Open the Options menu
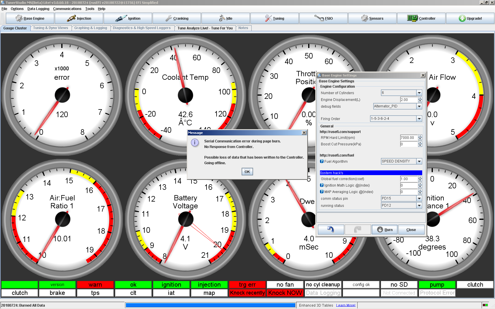The width and height of the screenshot is (495, 309). [x=17, y=9]
